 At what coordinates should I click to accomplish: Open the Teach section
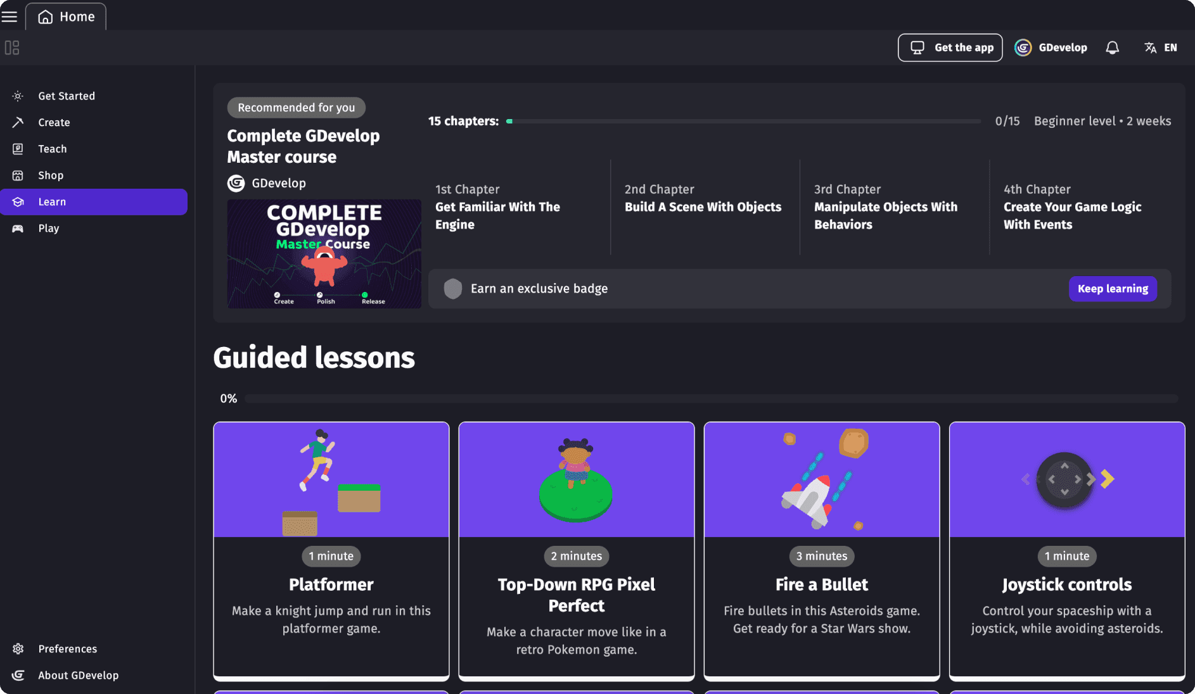(x=52, y=149)
